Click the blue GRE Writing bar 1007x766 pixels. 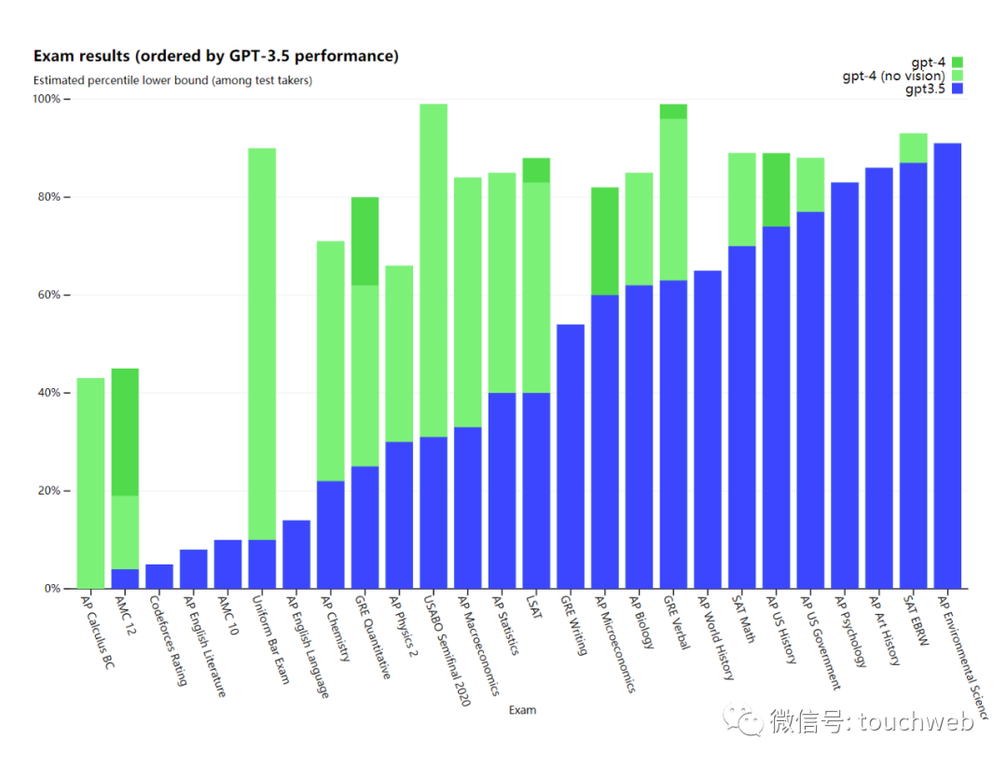coord(571,456)
